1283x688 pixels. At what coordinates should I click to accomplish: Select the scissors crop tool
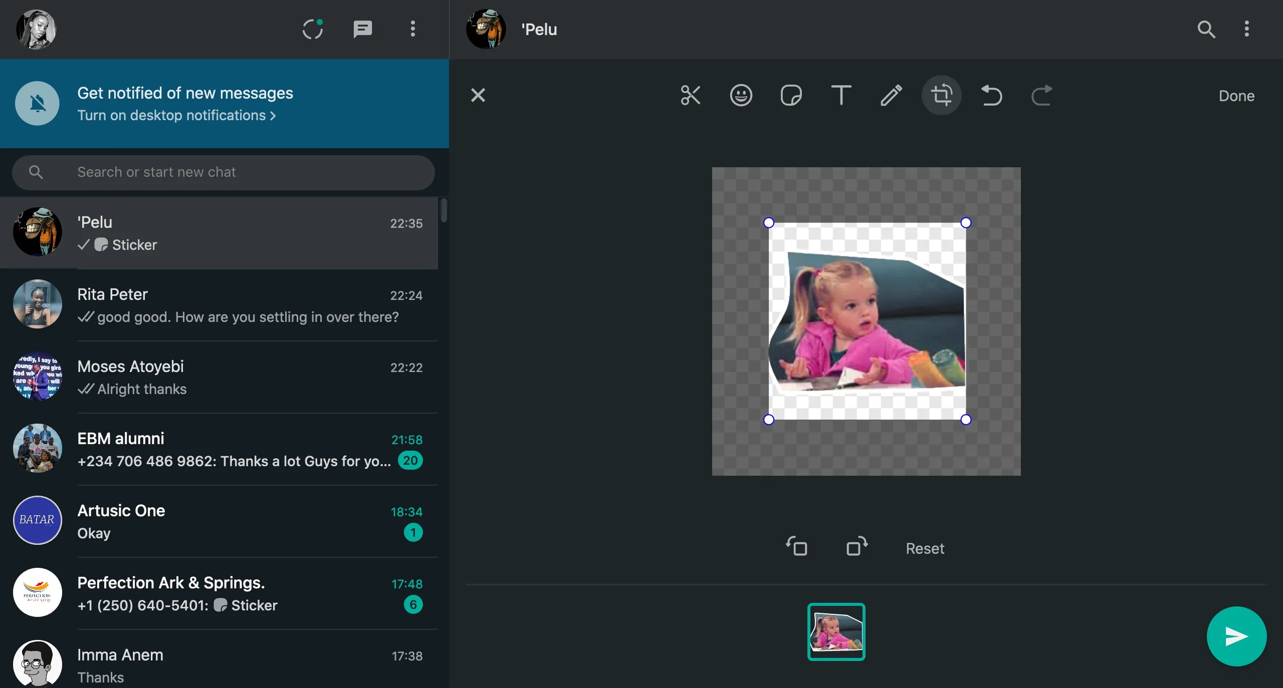pyautogui.click(x=690, y=96)
